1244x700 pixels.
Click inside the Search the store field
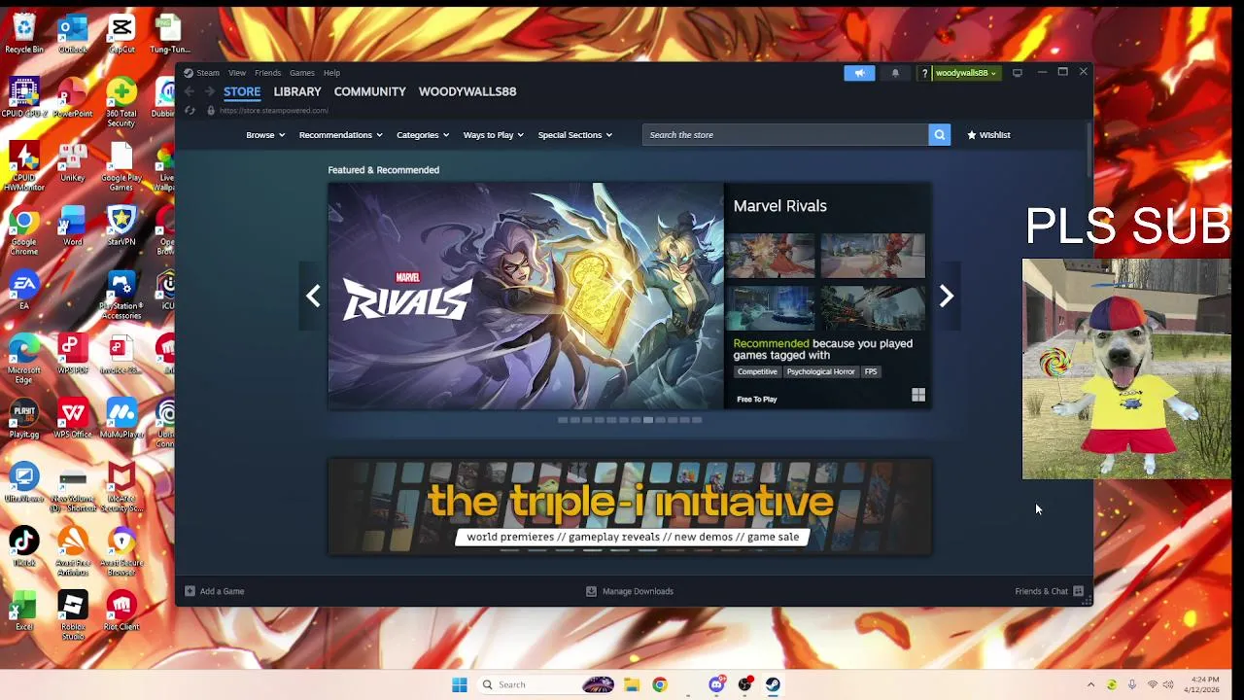pos(785,135)
